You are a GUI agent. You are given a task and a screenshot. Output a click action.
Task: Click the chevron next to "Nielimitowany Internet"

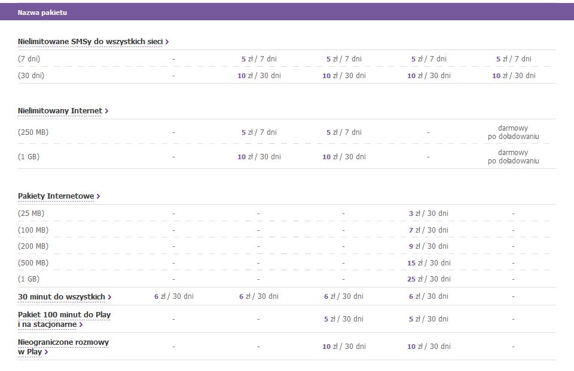coord(106,111)
